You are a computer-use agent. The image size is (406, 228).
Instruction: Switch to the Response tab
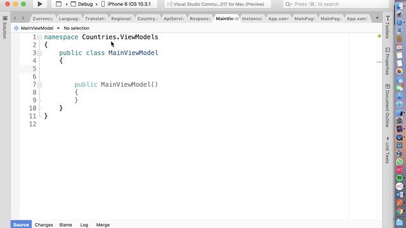[200, 18]
